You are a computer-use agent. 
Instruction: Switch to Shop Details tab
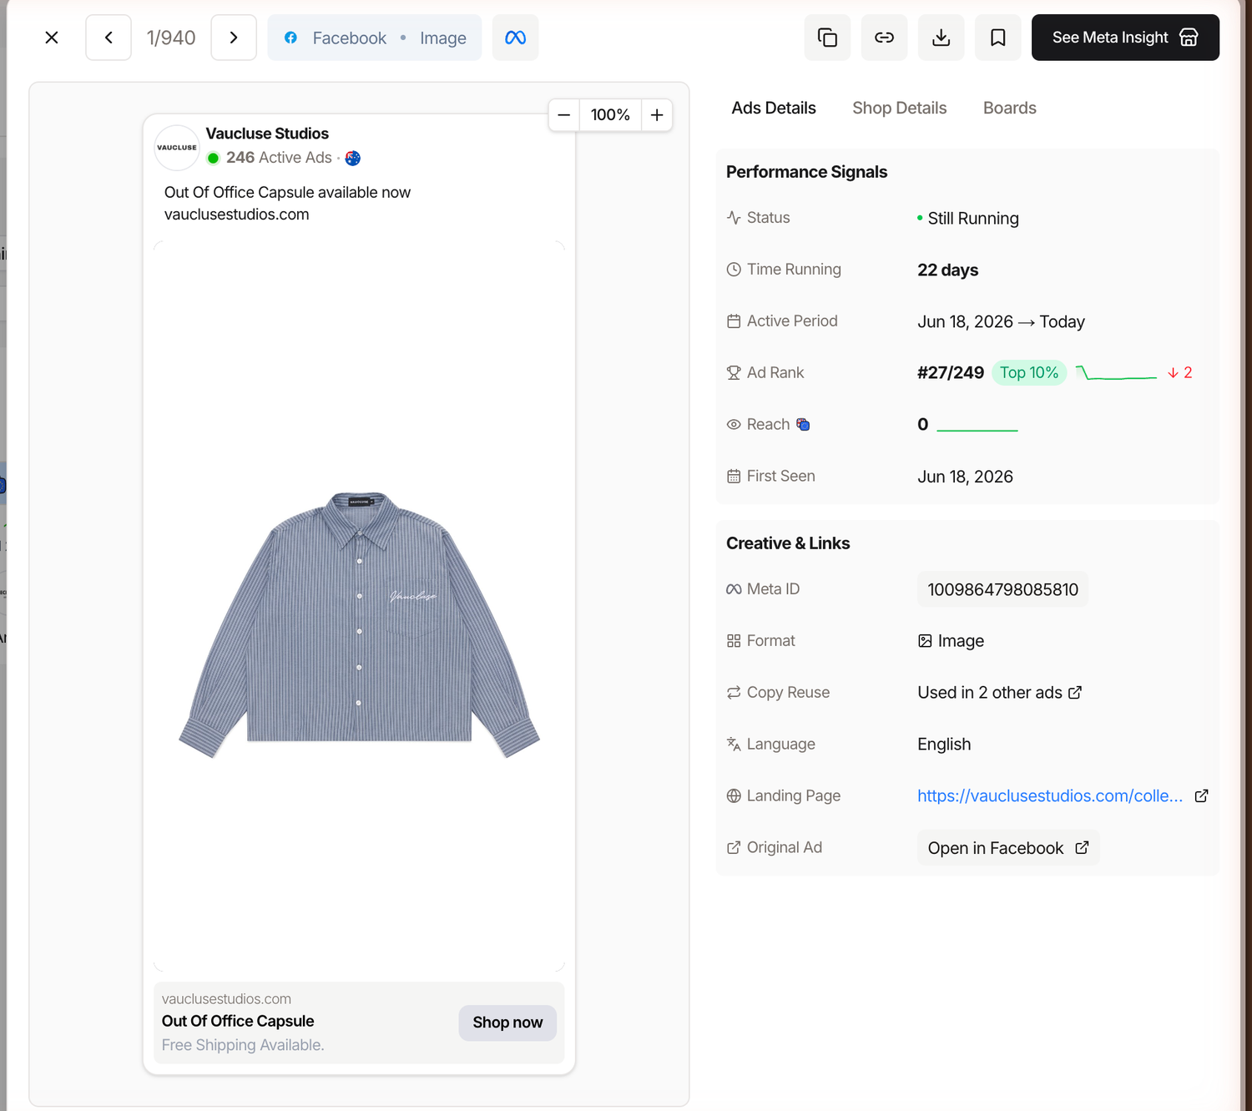(x=899, y=108)
